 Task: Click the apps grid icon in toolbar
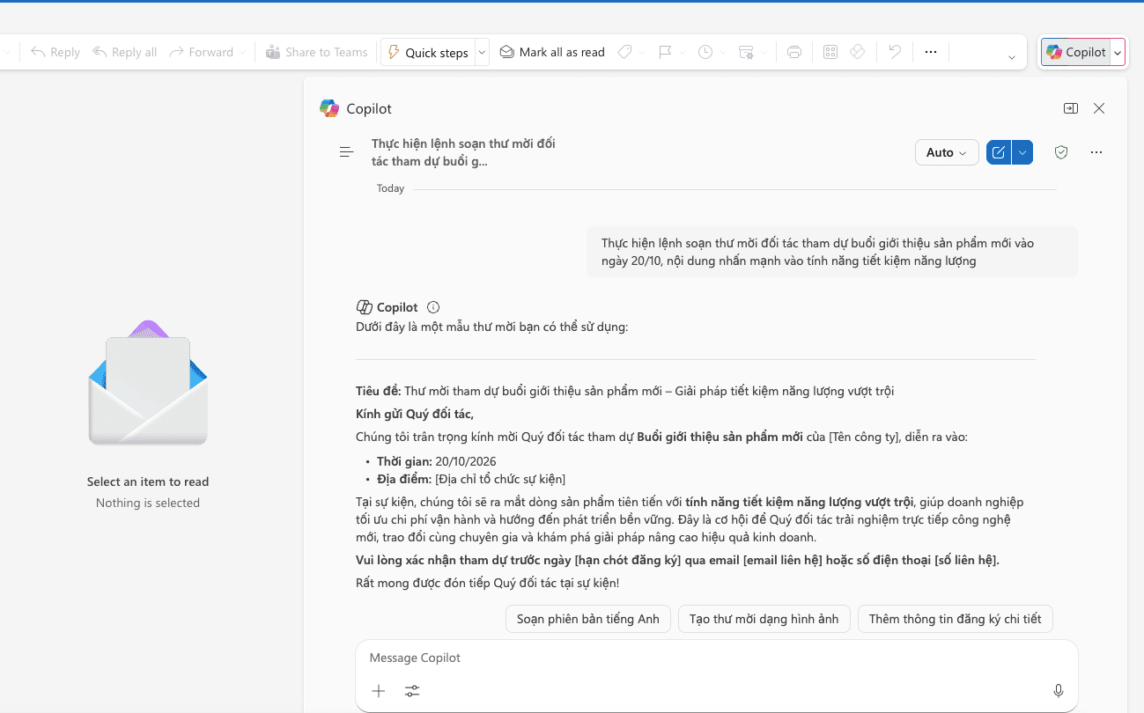tap(830, 52)
